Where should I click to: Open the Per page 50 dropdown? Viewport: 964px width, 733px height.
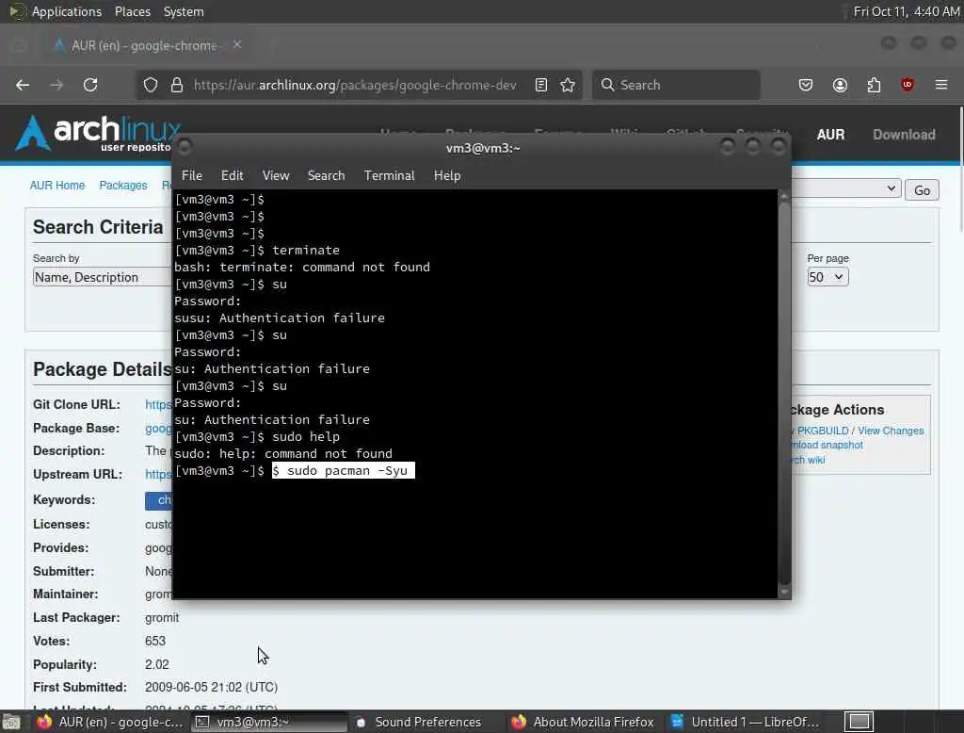point(827,277)
